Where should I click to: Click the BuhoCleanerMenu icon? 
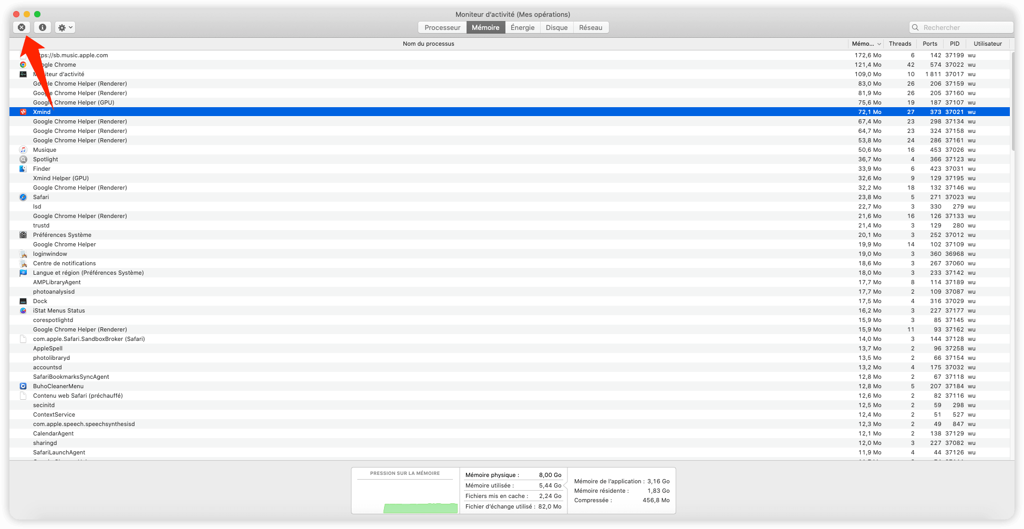click(x=23, y=386)
